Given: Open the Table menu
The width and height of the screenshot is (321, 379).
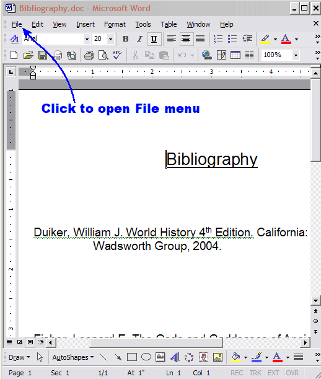Looking at the screenshot, I should coord(169,24).
